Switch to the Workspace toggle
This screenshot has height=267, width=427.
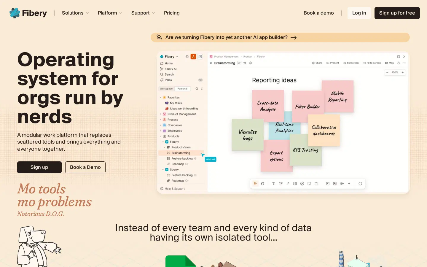click(166, 89)
